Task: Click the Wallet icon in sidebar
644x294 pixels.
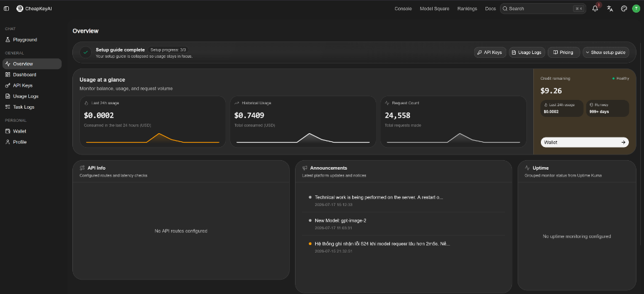Action: coord(8,131)
